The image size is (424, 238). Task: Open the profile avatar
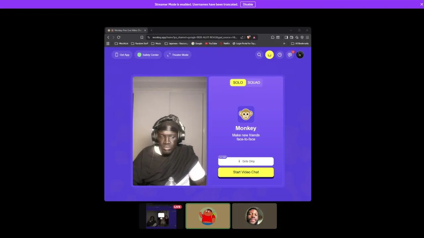tap(300, 55)
